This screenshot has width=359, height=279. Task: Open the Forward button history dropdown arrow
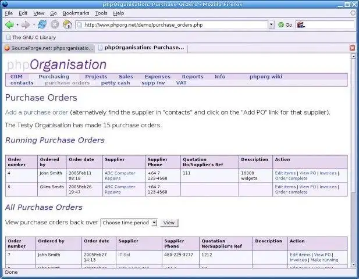click(x=33, y=24)
